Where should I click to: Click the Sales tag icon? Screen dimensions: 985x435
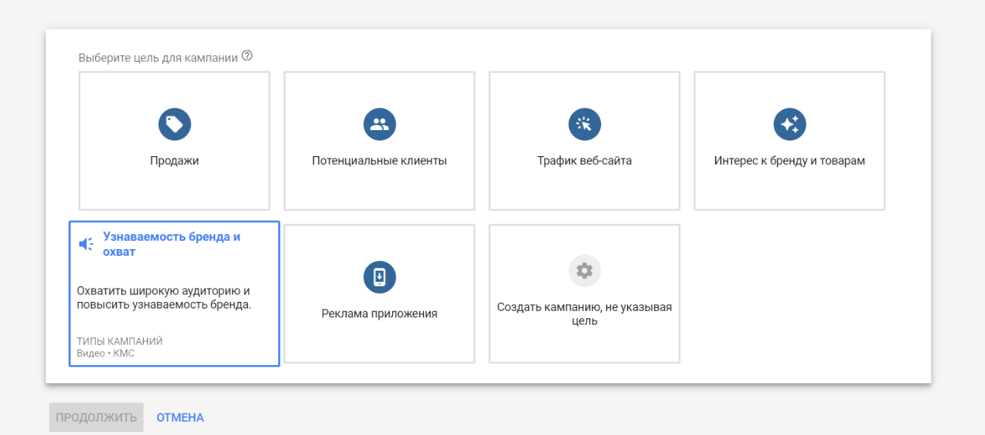[174, 124]
